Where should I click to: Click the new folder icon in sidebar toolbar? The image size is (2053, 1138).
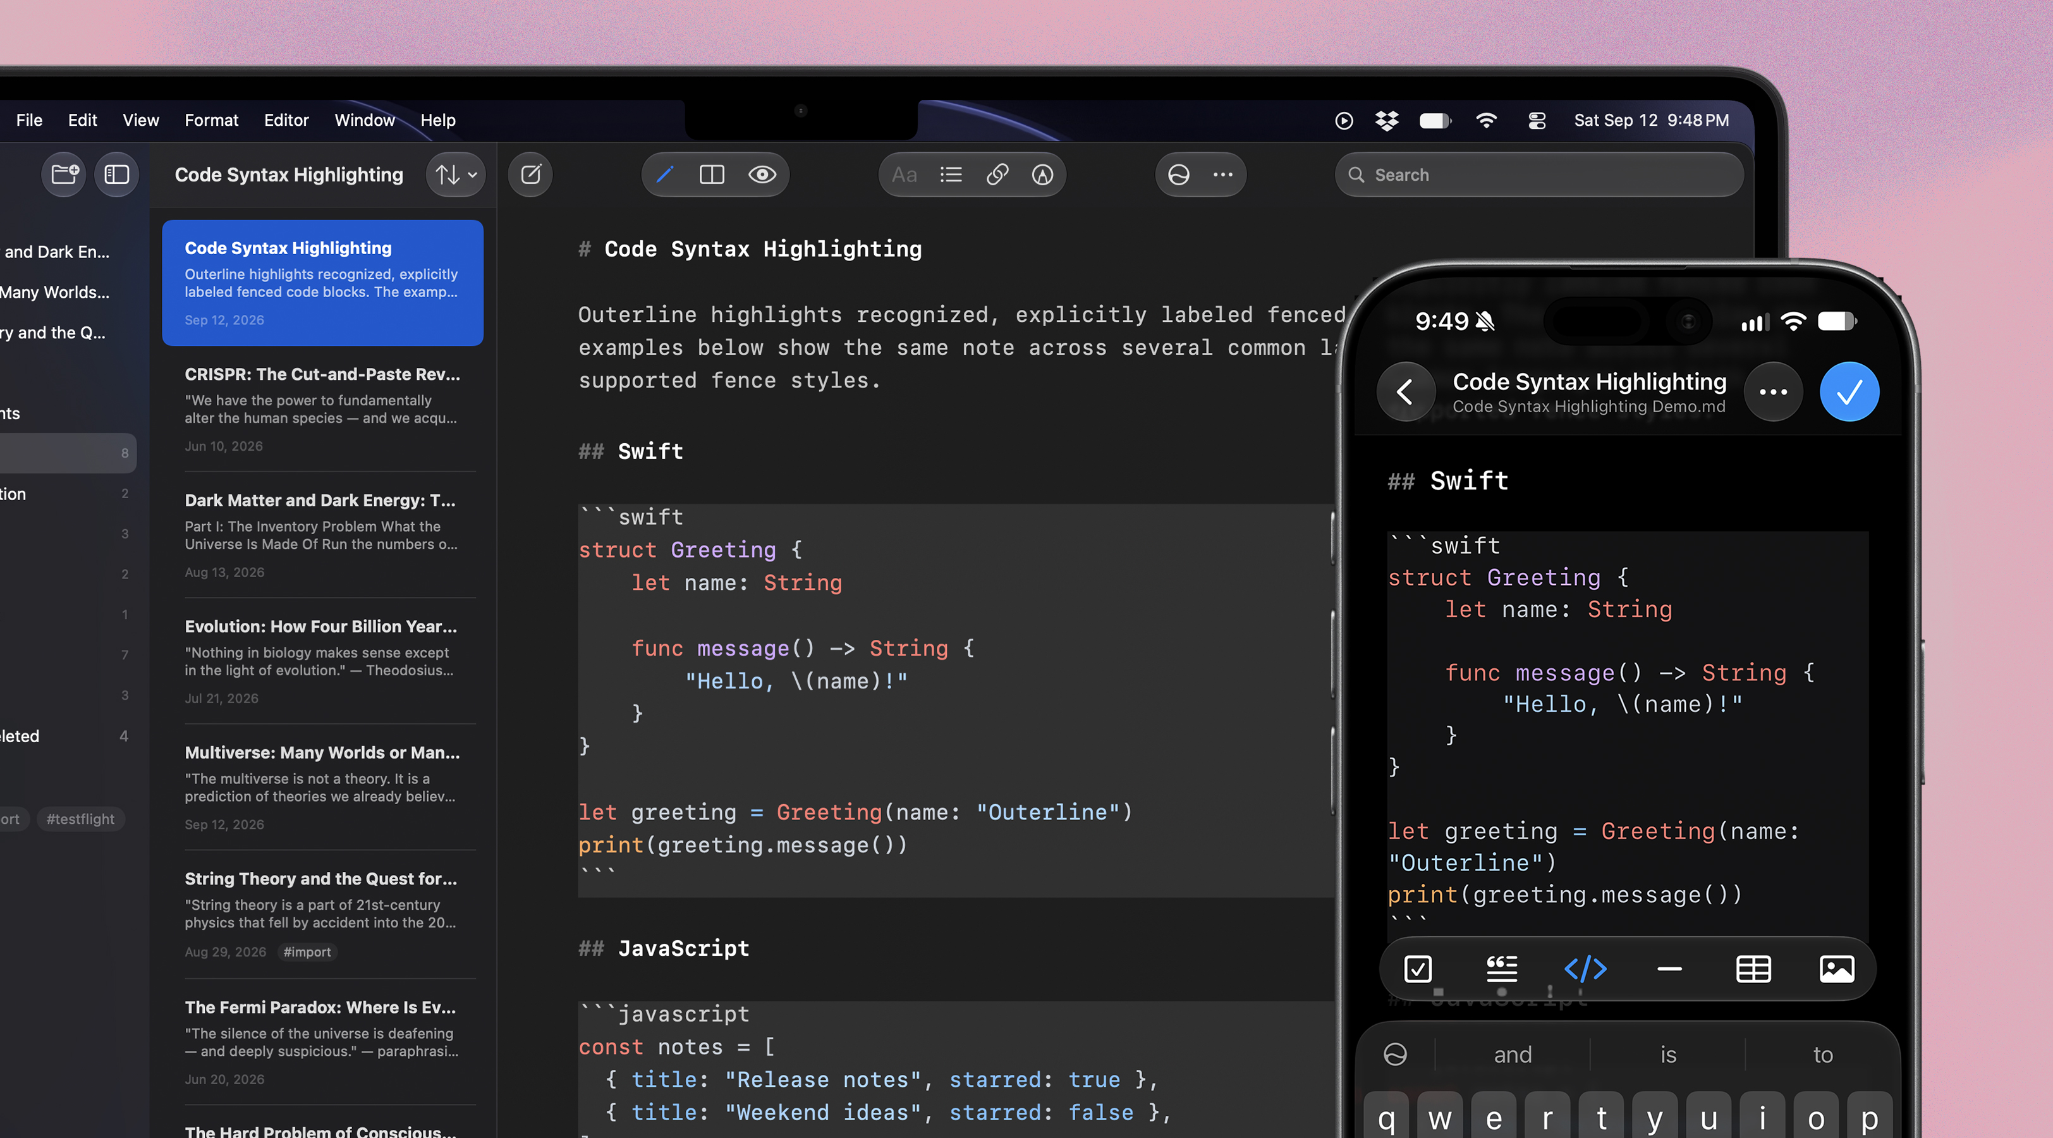64,174
